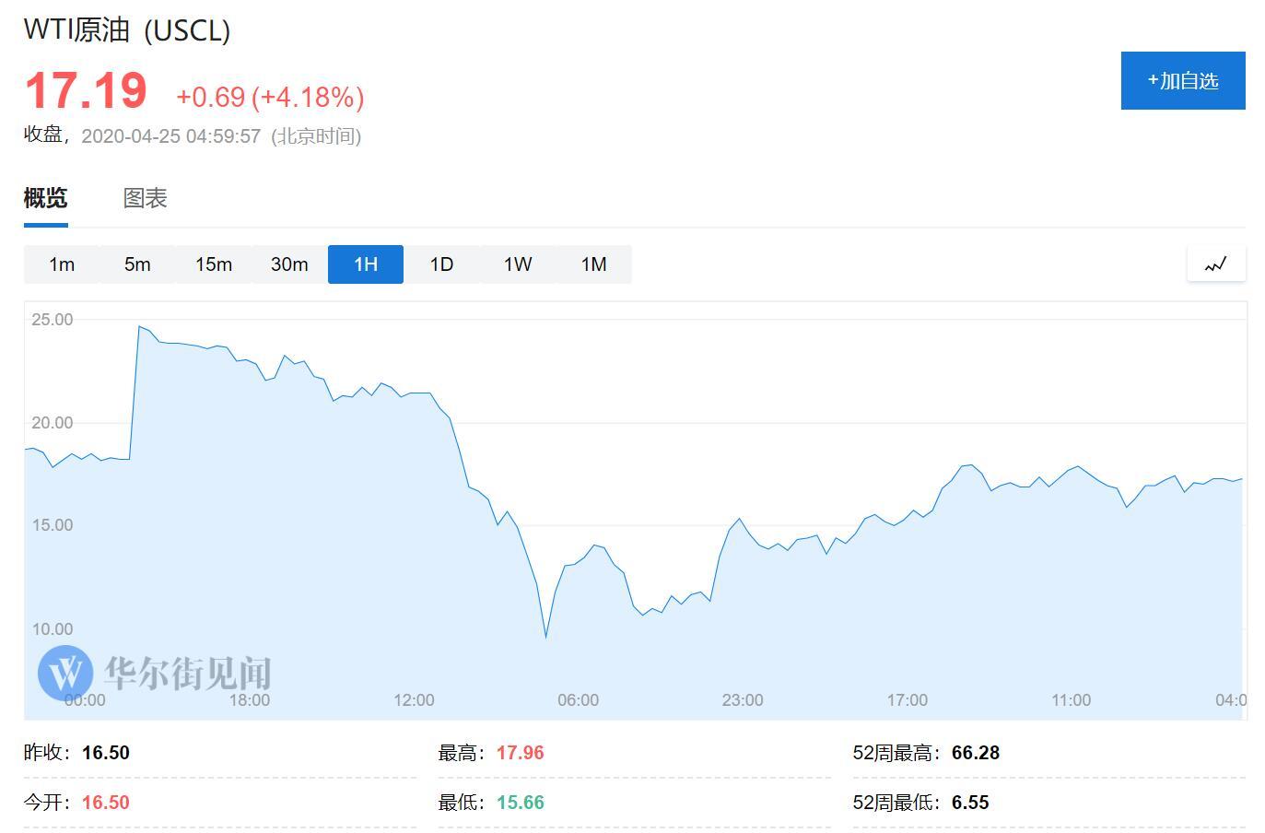Image resolution: width=1265 pixels, height=833 pixels.
Task: Confirm the 1H interval is selected
Action: tap(365, 264)
